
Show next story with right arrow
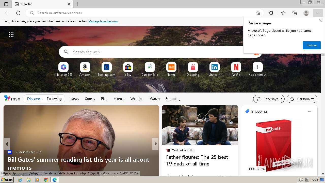(x=155, y=144)
